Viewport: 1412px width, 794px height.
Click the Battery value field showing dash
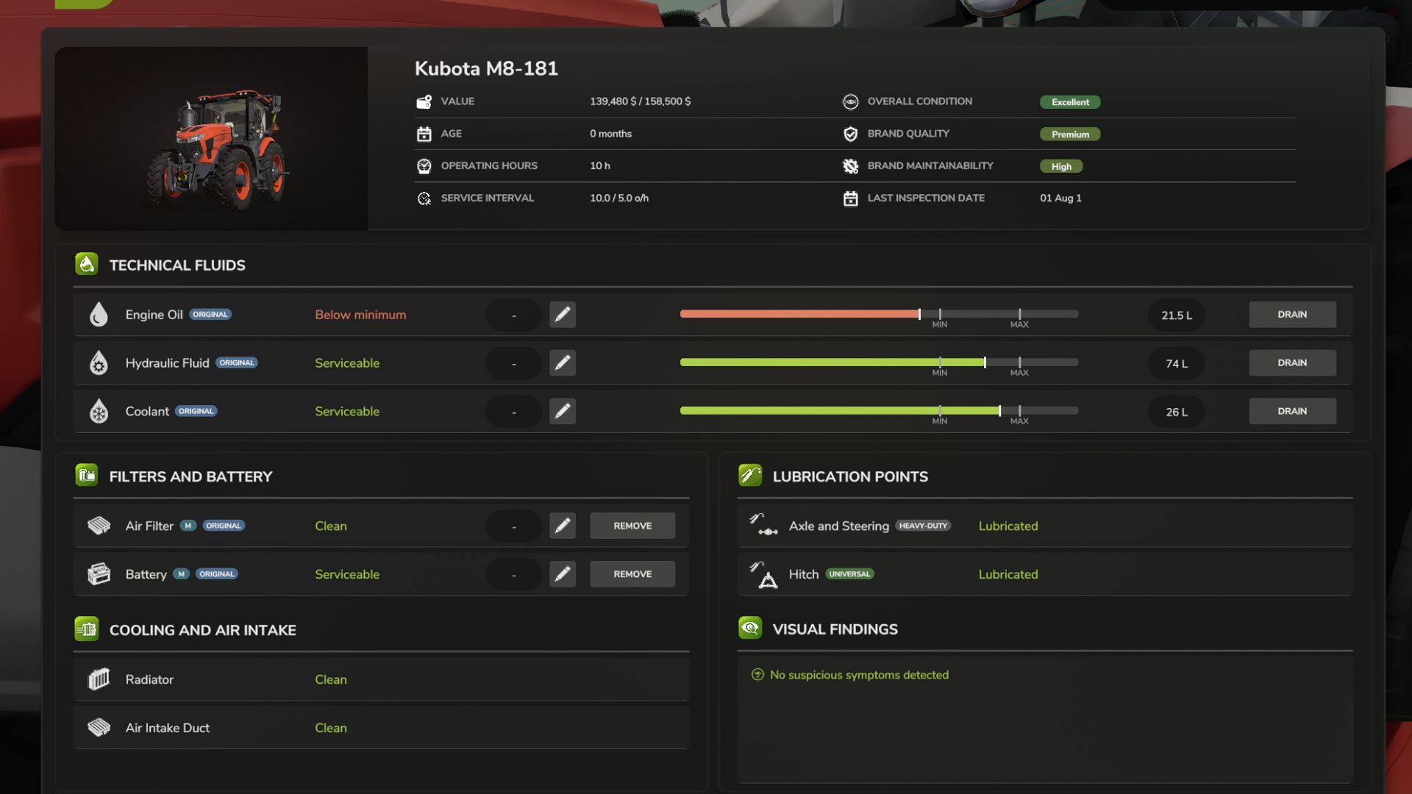point(513,574)
